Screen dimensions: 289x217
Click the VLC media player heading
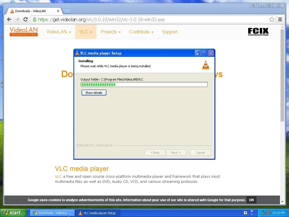pyautogui.click(x=82, y=169)
